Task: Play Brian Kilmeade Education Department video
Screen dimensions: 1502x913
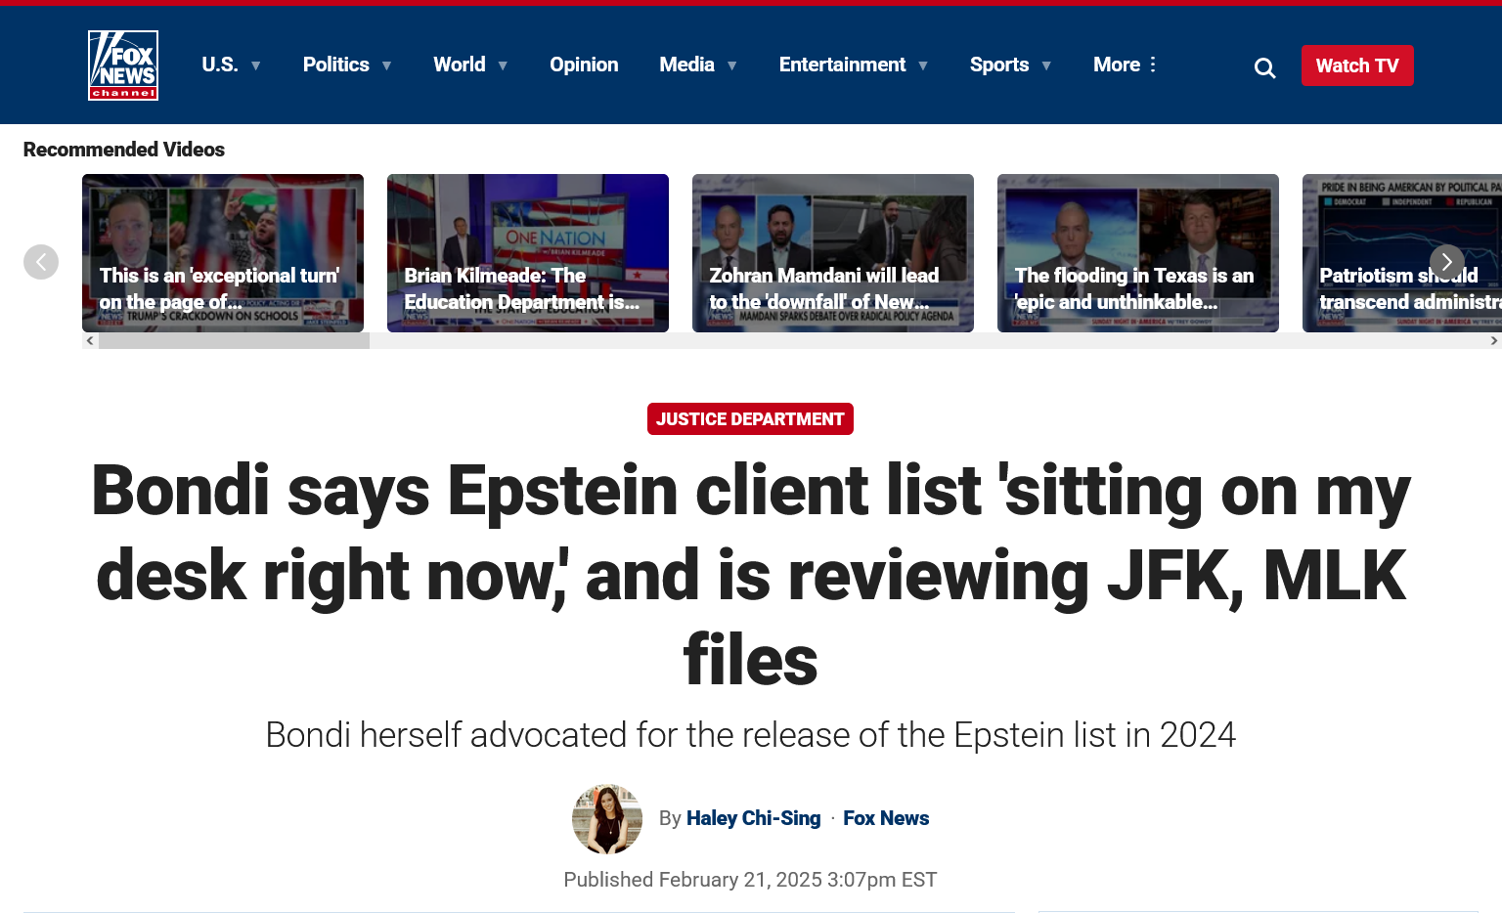Action: click(x=528, y=253)
